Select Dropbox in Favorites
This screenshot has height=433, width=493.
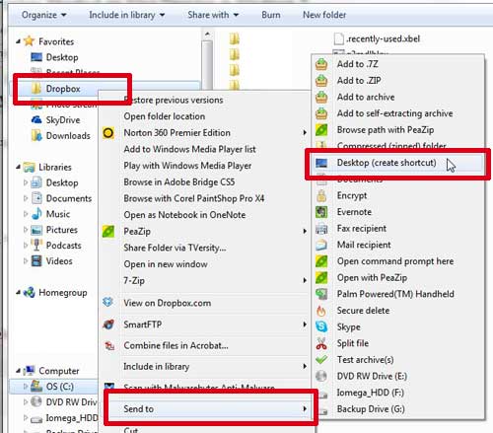click(x=63, y=89)
